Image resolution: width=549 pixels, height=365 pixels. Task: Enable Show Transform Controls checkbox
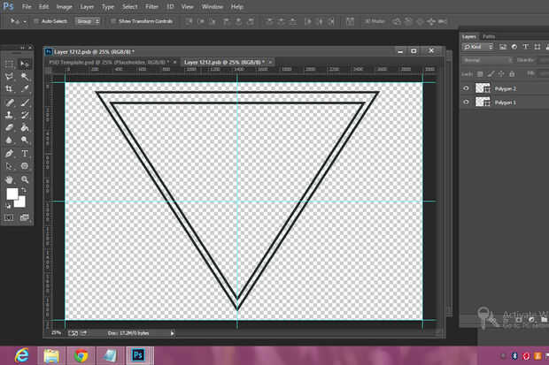pyautogui.click(x=113, y=21)
